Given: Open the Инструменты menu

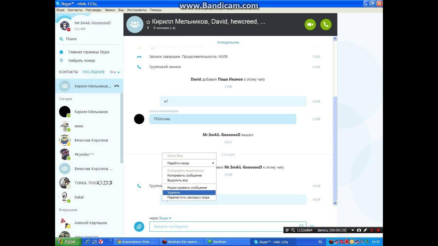Looking at the screenshot, I should click(137, 10).
